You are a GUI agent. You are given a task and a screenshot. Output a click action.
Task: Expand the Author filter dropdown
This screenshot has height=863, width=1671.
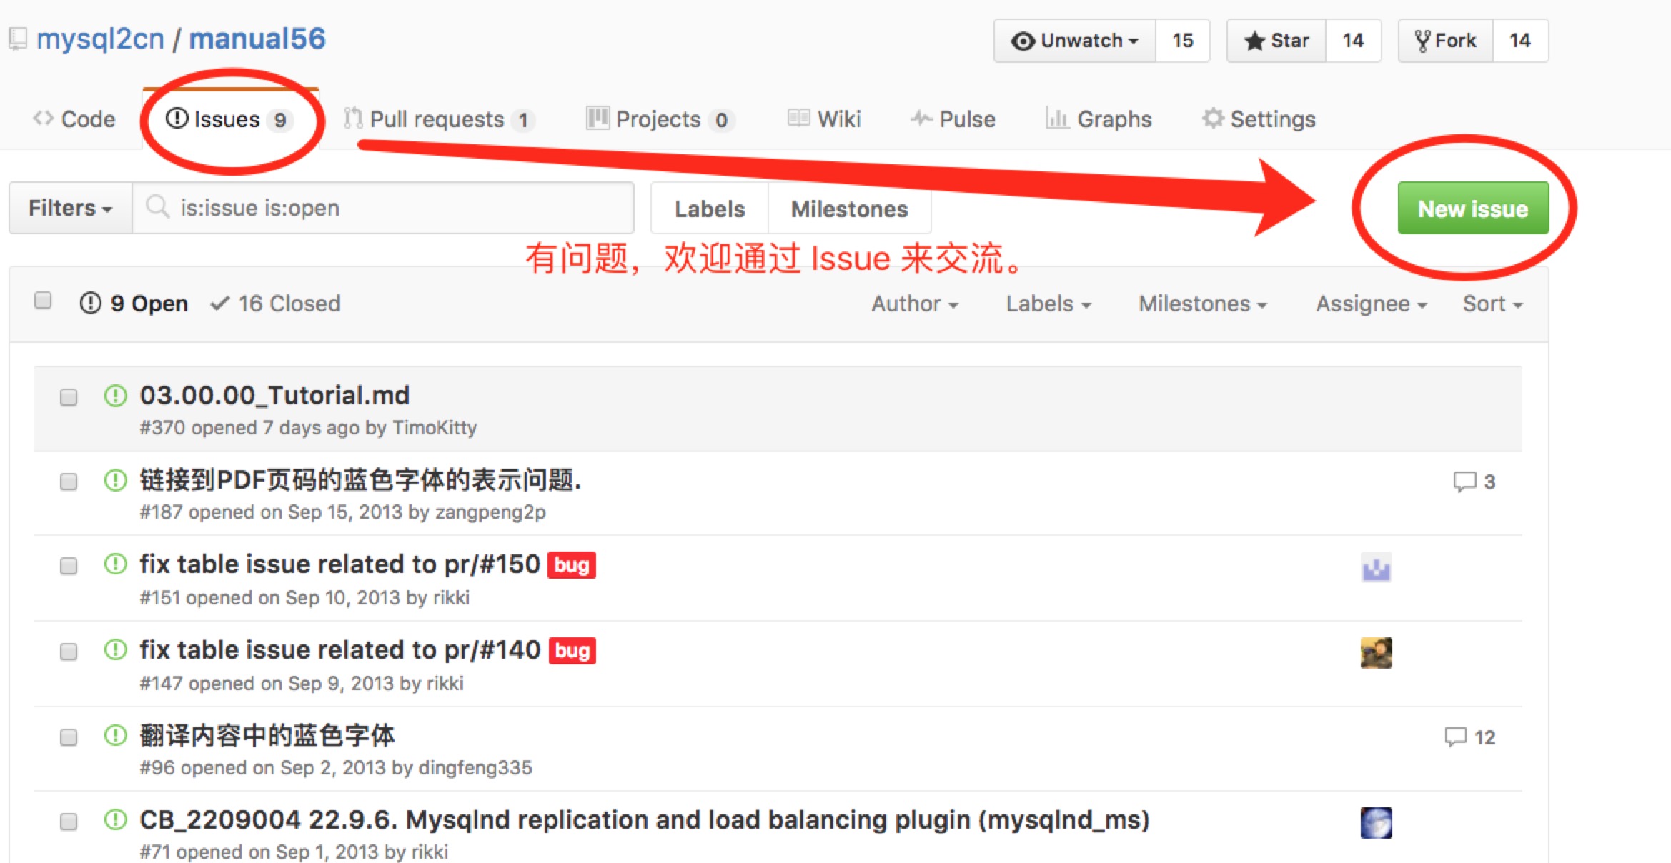point(914,304)
